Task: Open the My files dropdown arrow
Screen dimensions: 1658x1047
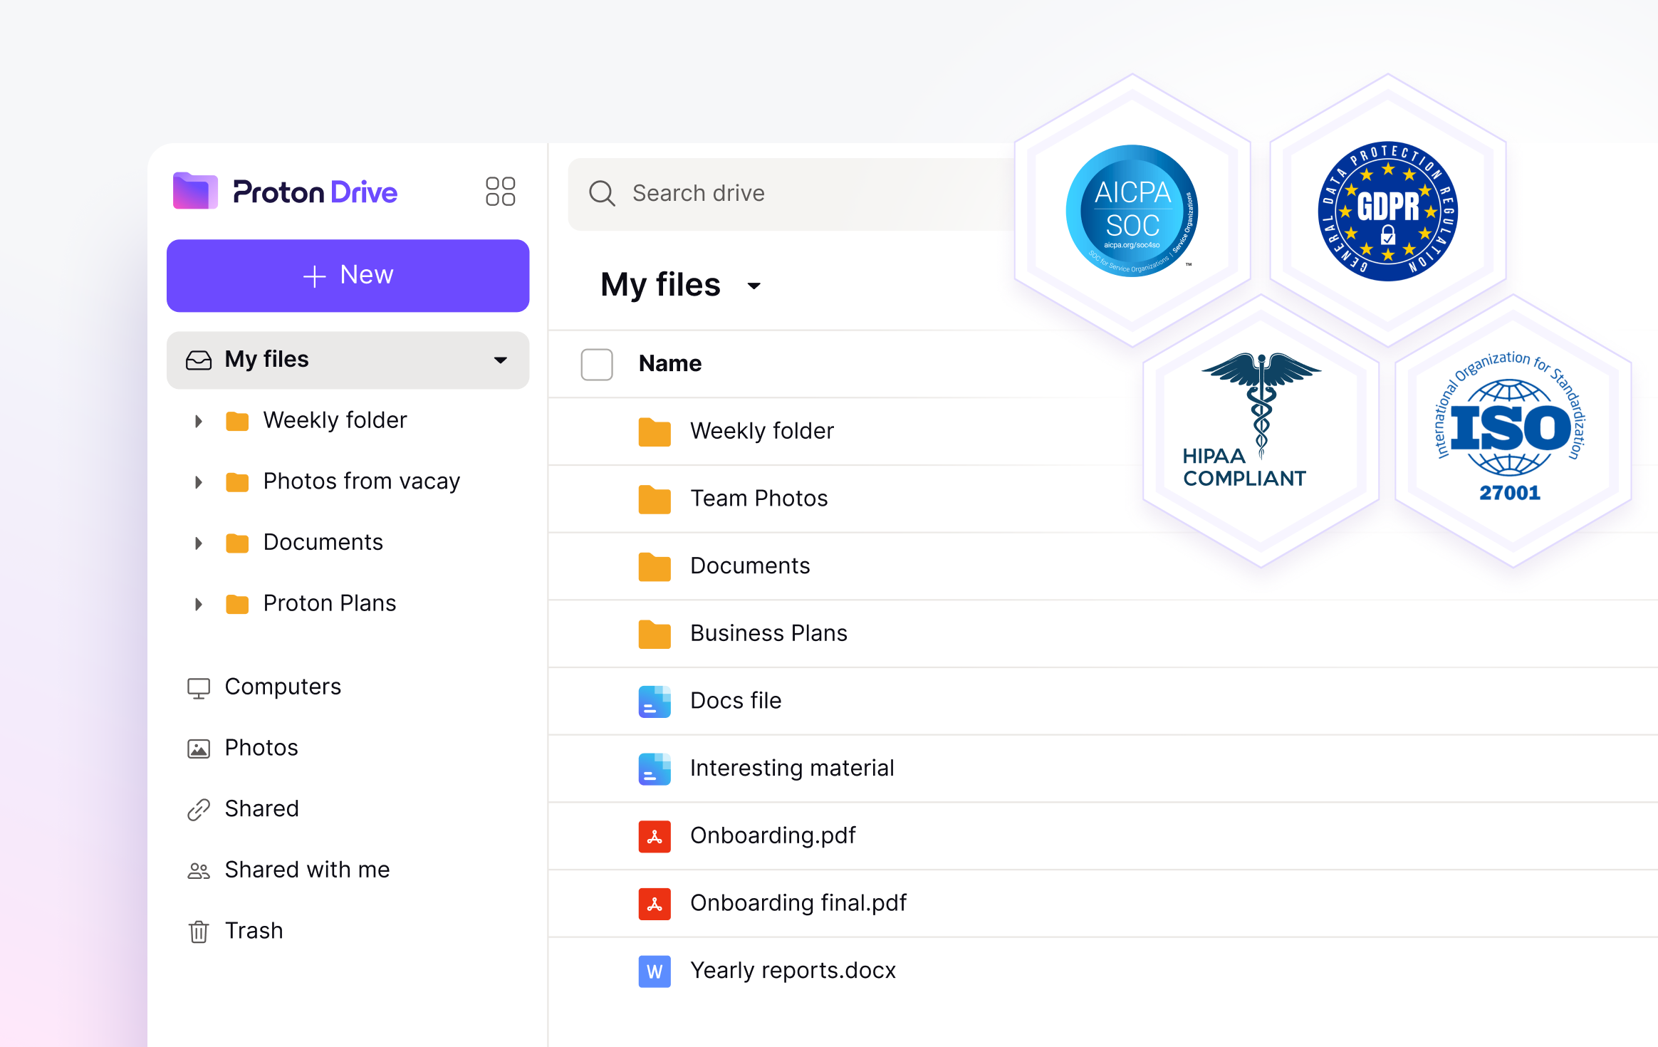Action: coord(501,360)
